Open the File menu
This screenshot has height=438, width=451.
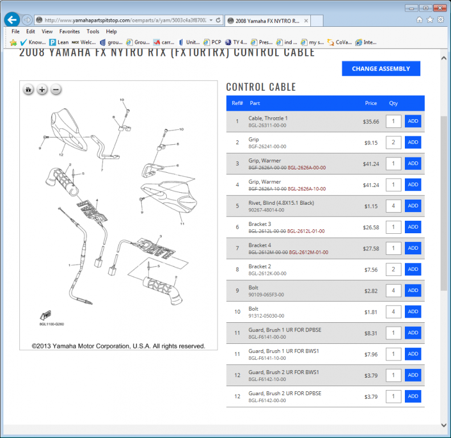pos(15,31)
